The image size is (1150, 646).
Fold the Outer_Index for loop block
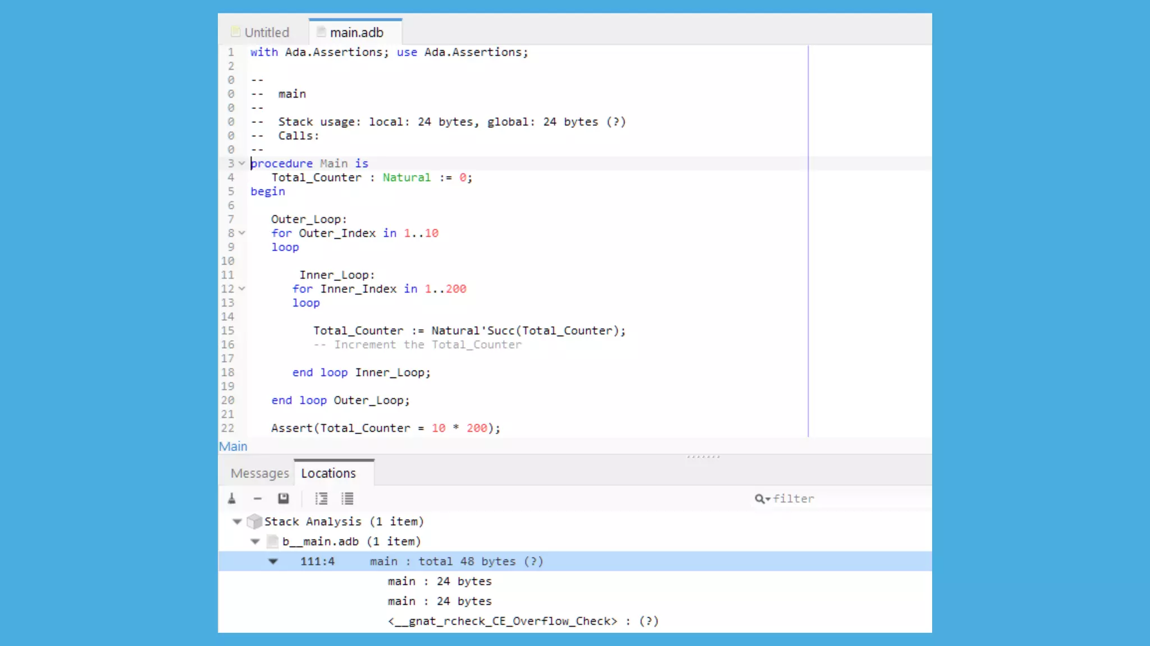[x=242, y=233]
